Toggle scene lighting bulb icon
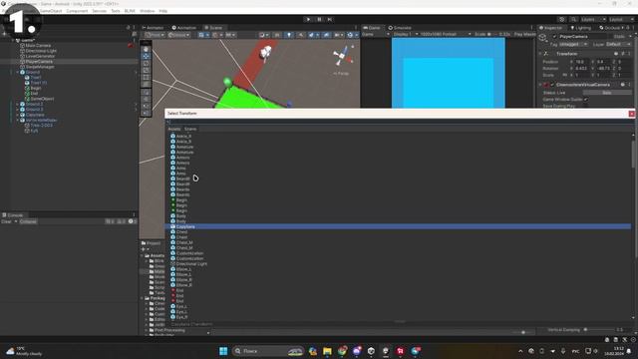This screenshot has width=638, height=359. pos(289,35)
